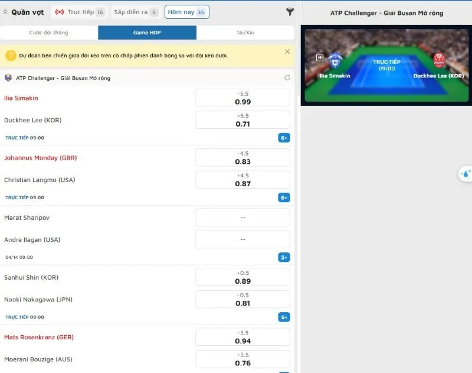Click the filter funnel icon
This screenshot has width=472, height=373.
point(290,12)
